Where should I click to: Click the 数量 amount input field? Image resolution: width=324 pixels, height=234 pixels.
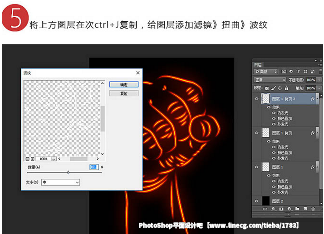click(x=94, y=167)
